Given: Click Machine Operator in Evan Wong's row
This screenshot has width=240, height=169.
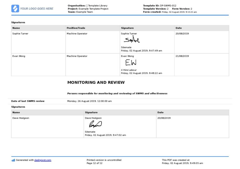Looking at the screenshot, I should (77, 56).
